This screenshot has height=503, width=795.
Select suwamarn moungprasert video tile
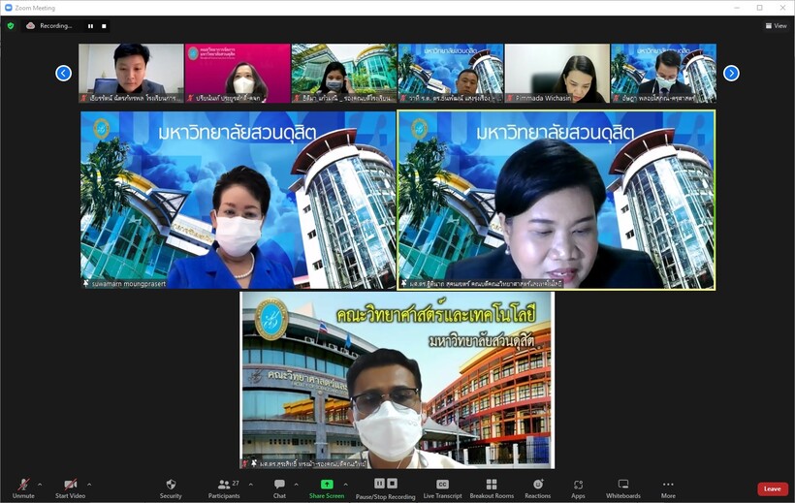pyautogui.click(x=238, y=200)
